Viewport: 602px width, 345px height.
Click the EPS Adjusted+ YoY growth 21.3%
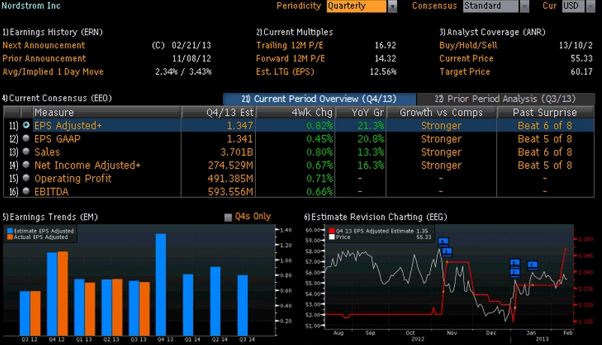[371, 125]
